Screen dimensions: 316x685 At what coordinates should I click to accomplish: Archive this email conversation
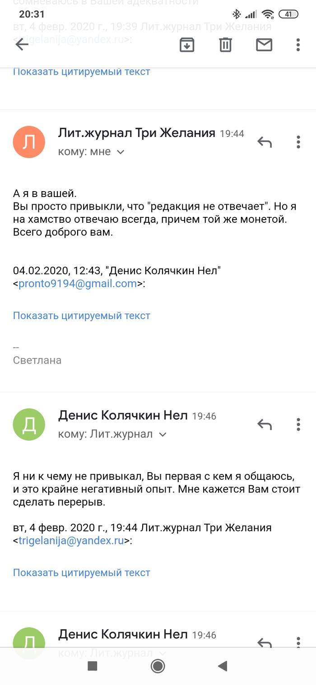[187, 45]
